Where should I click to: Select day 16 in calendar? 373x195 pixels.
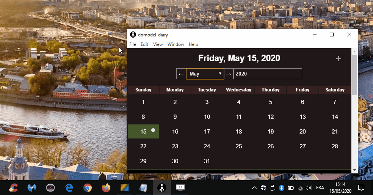175,131
